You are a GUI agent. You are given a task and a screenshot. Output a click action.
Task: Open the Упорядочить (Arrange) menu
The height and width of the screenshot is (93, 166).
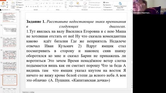click(x=78, y=5)
